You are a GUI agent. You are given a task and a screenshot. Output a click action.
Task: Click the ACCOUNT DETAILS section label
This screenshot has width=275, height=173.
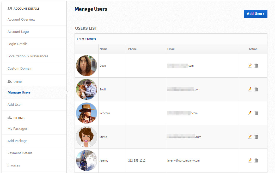[27, 9]
